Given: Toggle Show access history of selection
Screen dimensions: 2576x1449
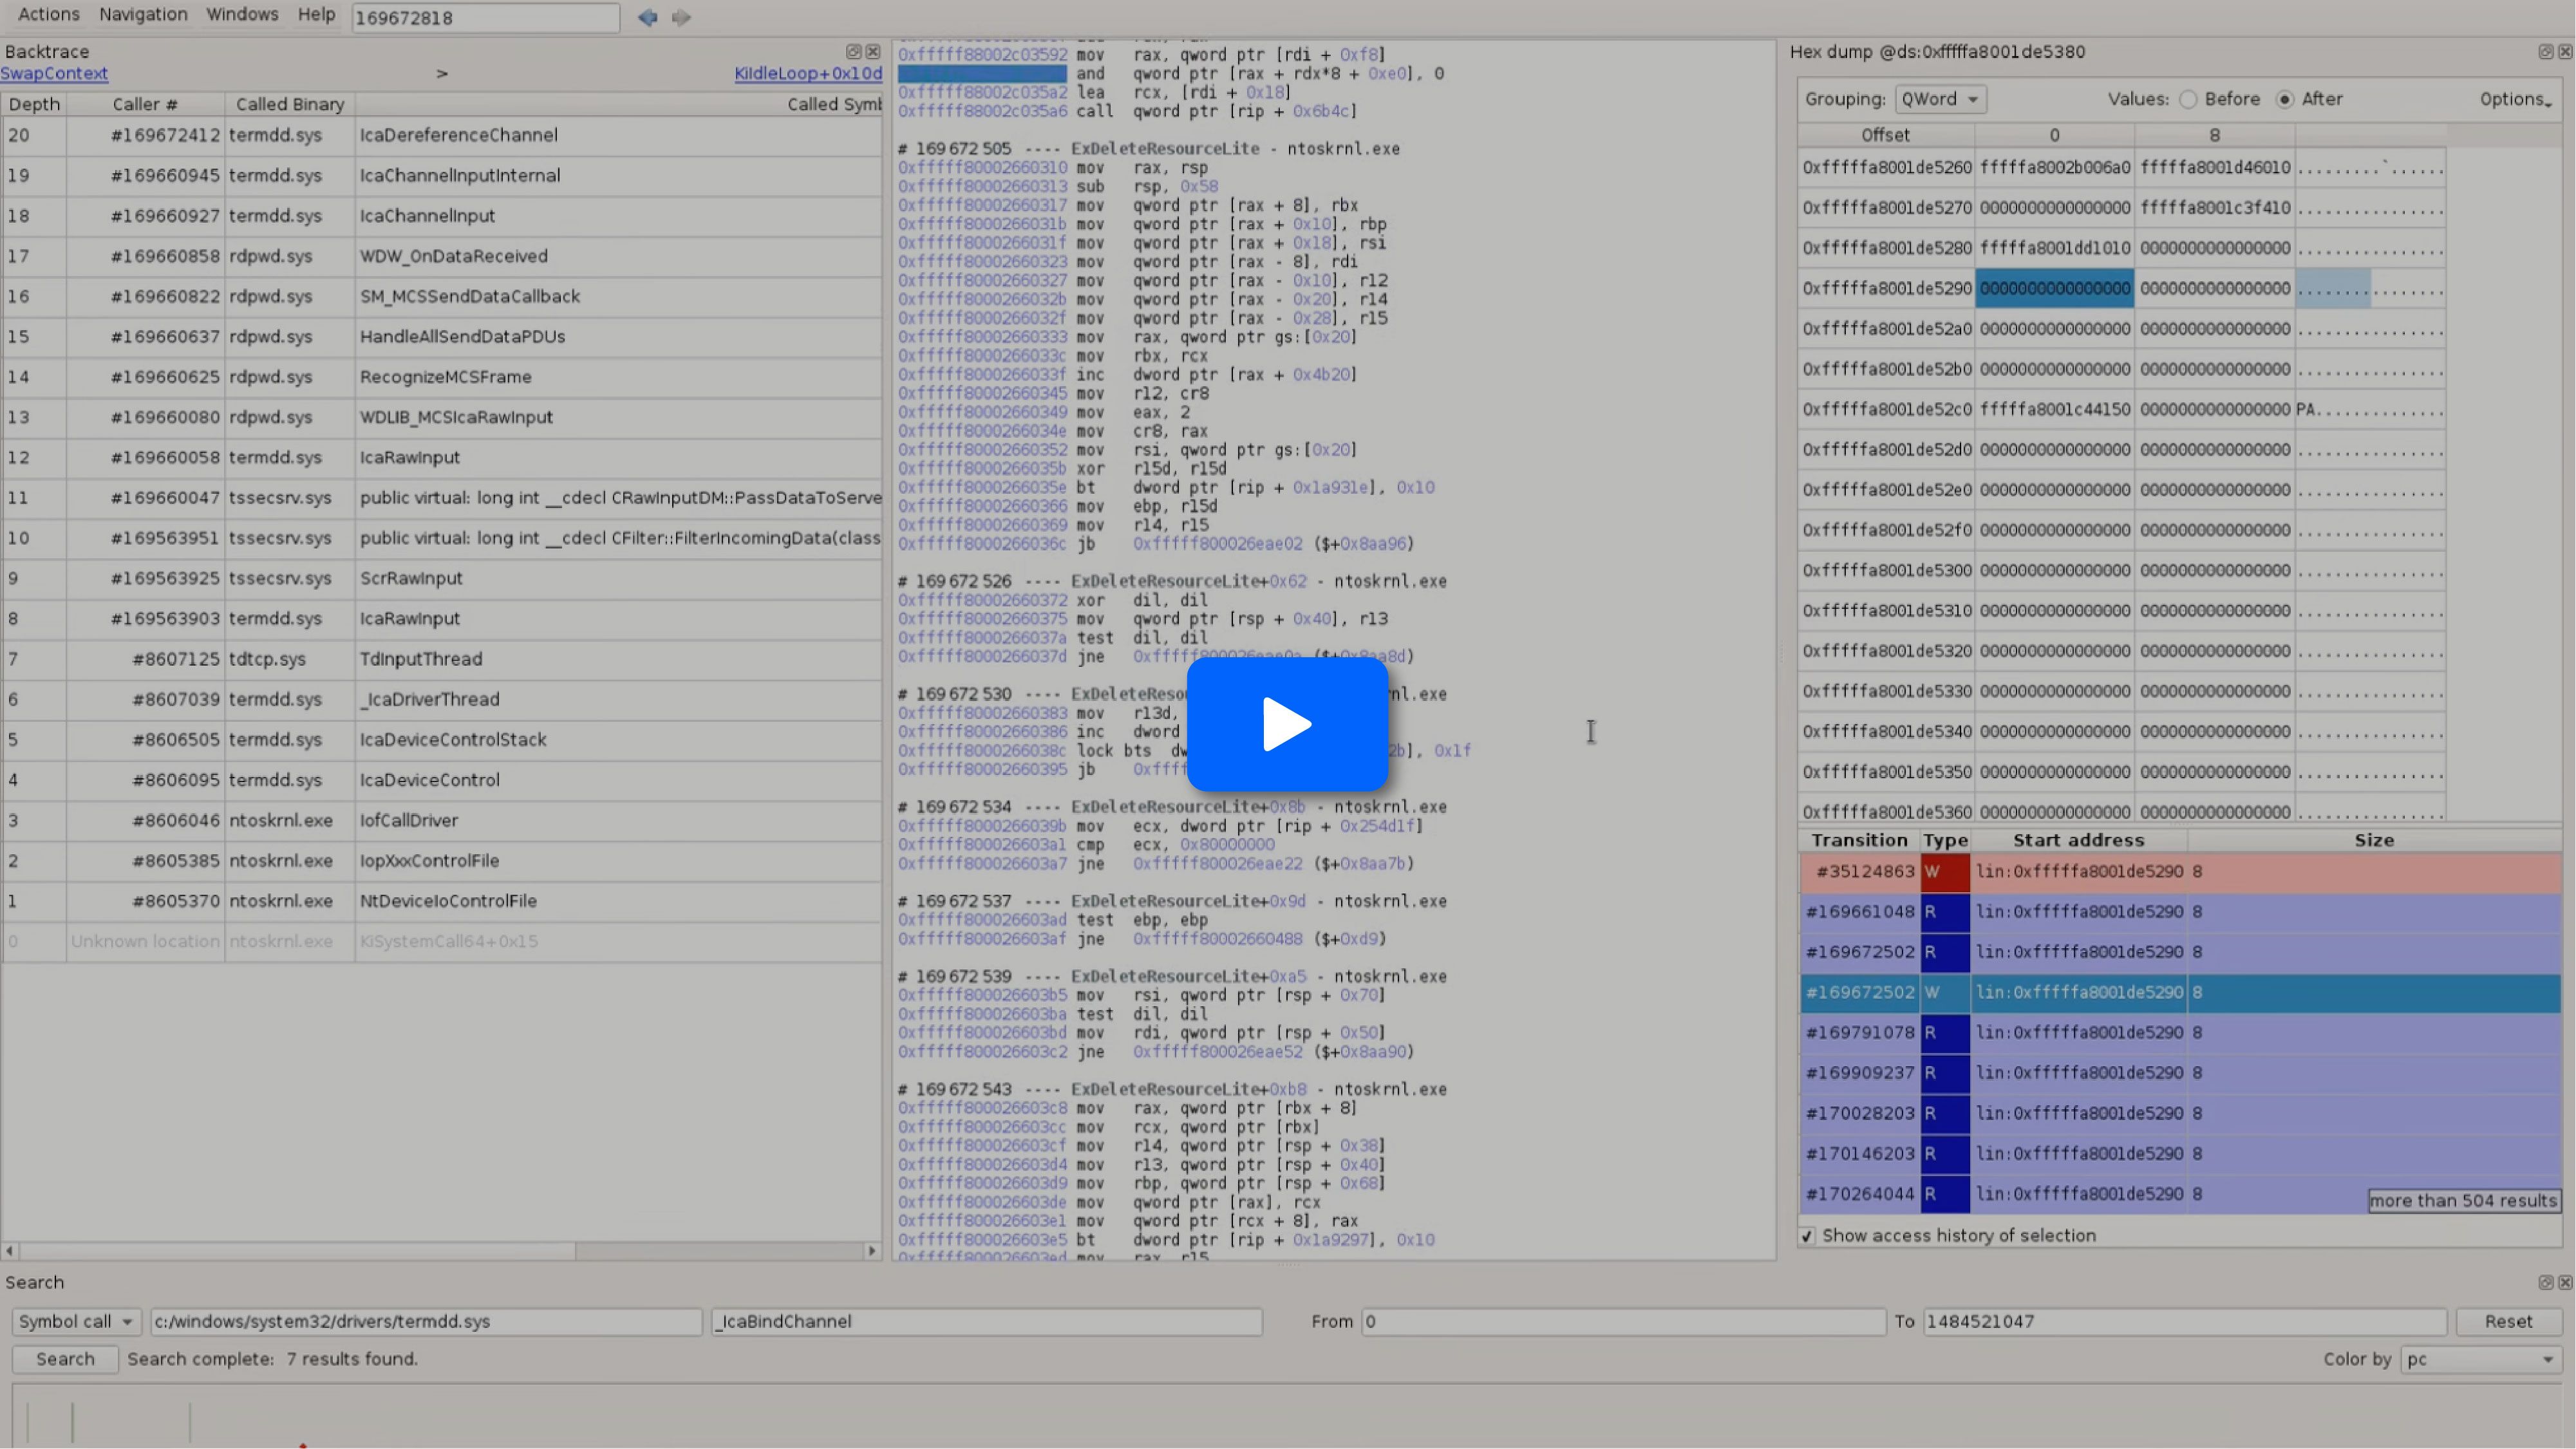Looking at the screenshot, I should point(1807,1236).
